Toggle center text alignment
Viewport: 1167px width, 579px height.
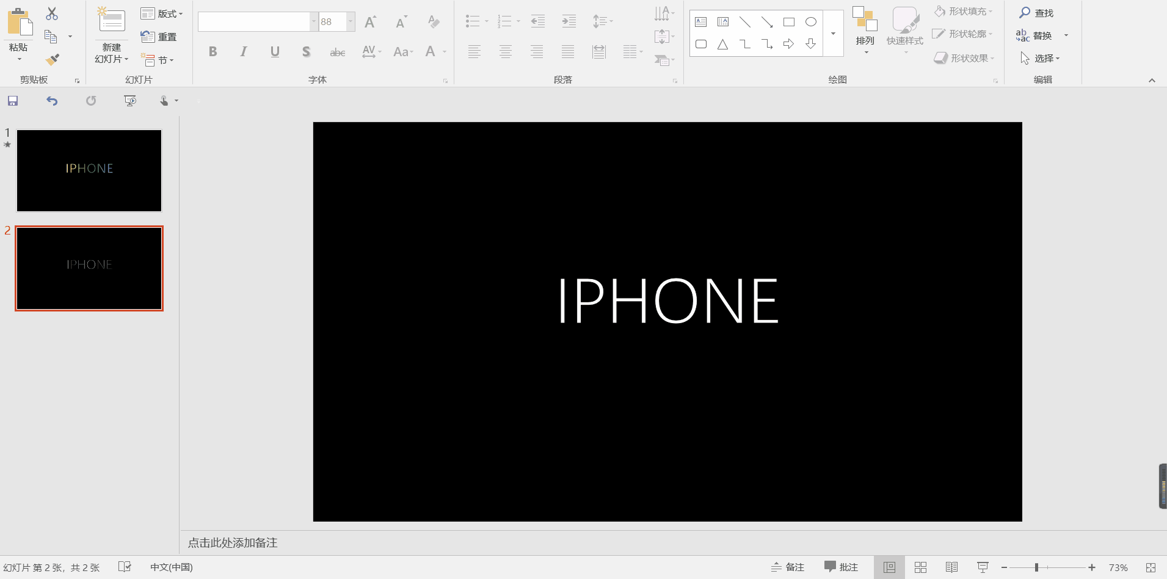506,52
